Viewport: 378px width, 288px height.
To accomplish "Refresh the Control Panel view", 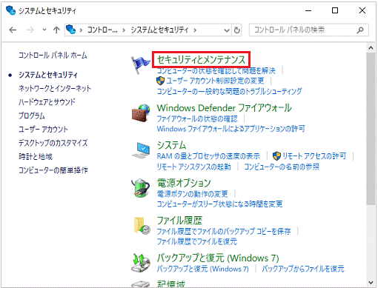I will click(236, 30).
